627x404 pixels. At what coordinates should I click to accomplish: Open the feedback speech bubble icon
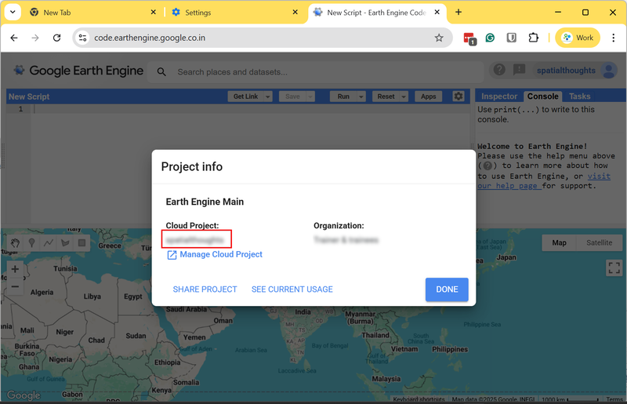[519, 70]
